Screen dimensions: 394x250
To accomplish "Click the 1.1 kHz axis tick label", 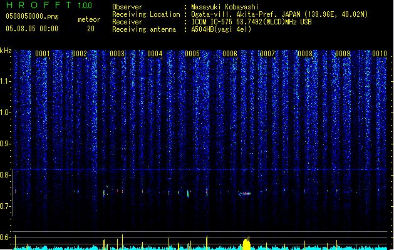I will pos(6,81).
